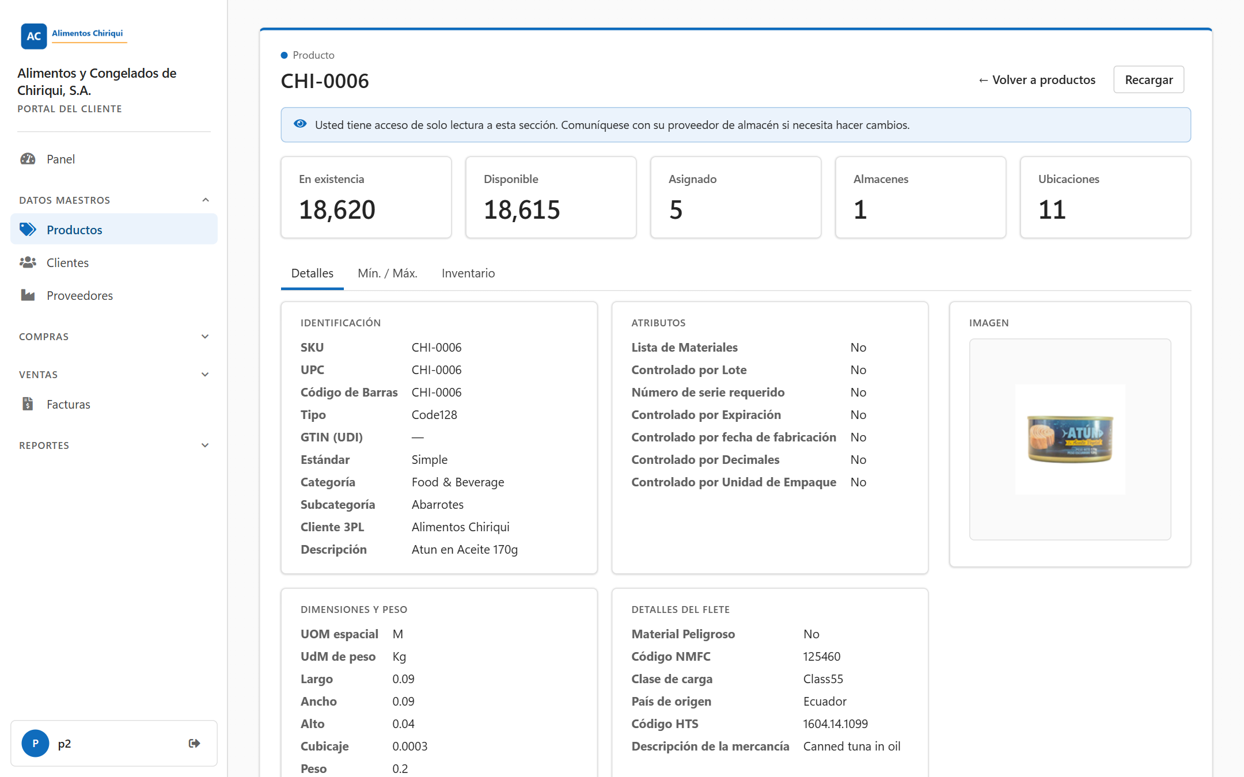Select the Productos tag icon
1244x777 pixels.
(x=28, y=230)
